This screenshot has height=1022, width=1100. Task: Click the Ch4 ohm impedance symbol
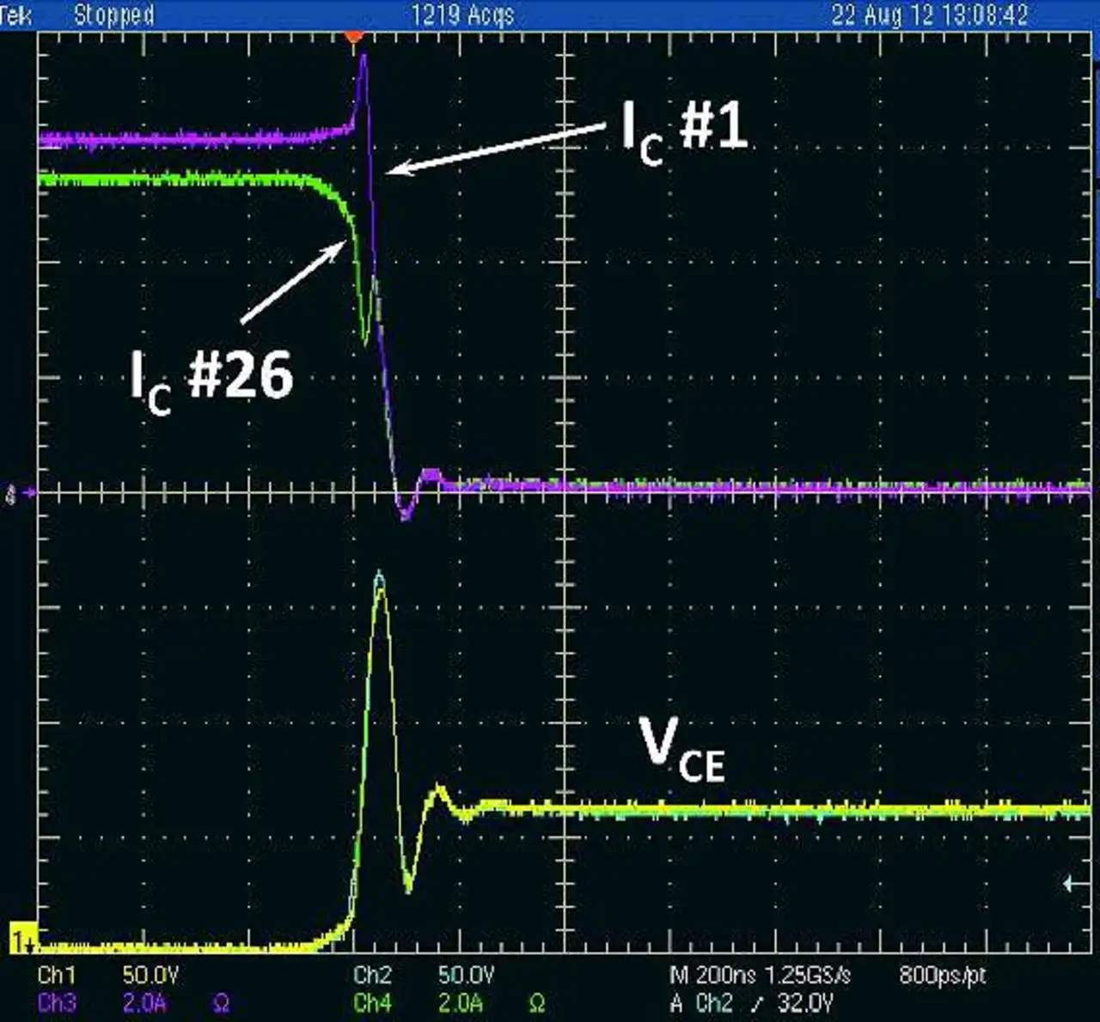pyautogui.click(x=536, y=1003)
